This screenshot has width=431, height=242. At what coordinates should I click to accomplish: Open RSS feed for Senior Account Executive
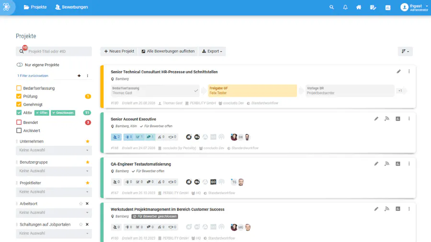[x=387, y=119]
